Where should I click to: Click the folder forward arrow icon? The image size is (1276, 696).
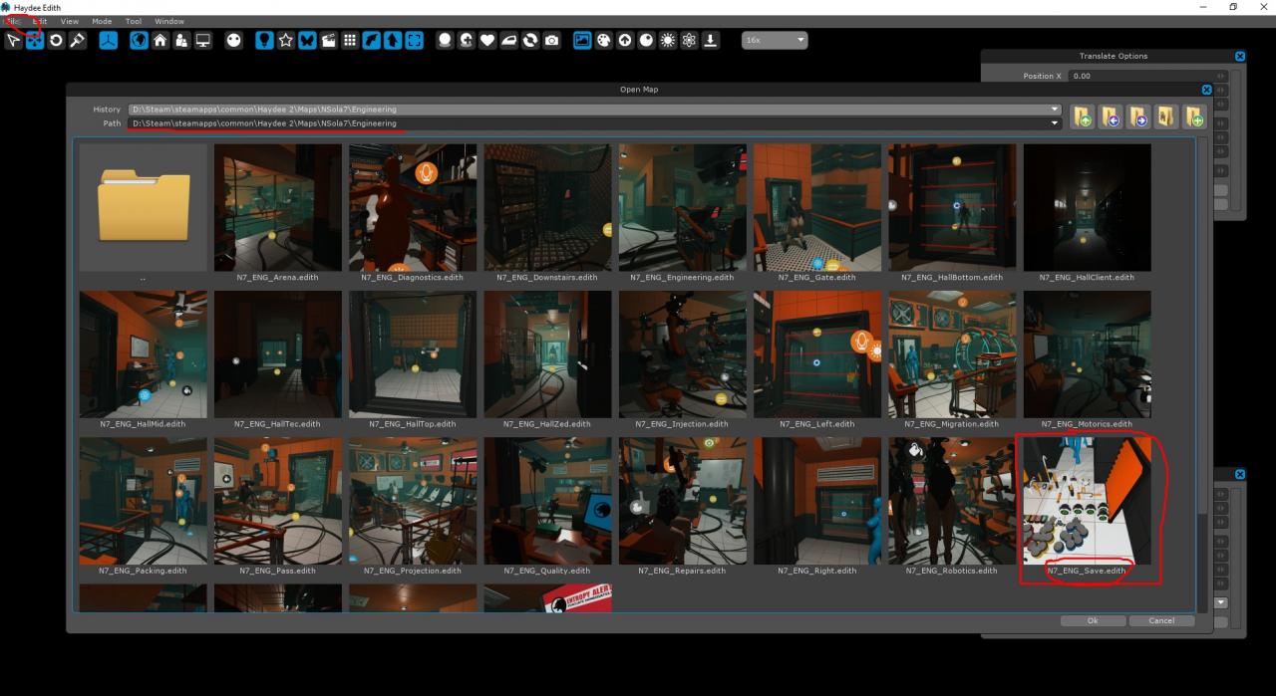coord(1138,118)
